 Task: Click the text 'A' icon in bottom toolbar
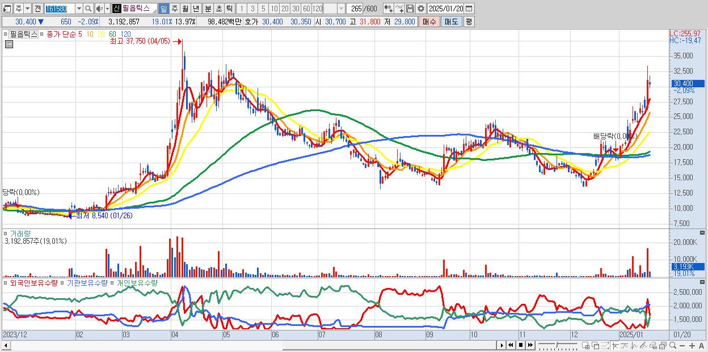pyautogui.click(x=701, y=345)
